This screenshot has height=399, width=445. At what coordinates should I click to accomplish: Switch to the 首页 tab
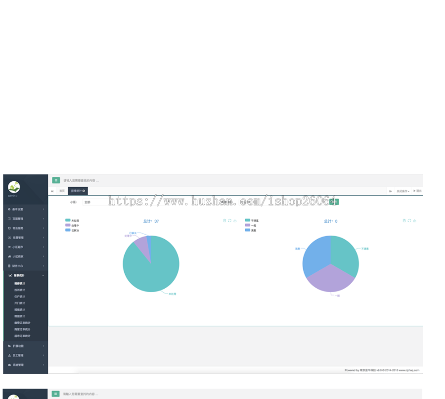(62, 191)
